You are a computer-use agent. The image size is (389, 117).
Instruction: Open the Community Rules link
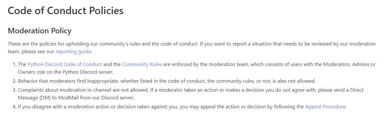(x=142, y=64)
